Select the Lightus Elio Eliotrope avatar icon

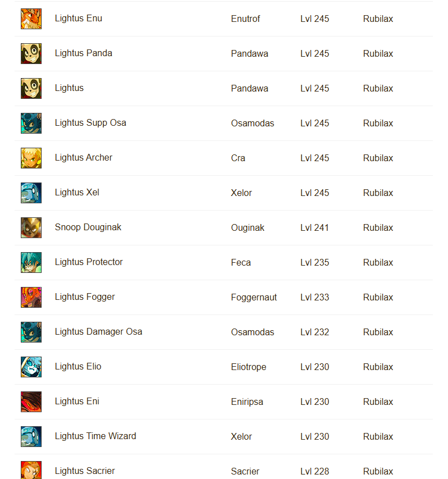[31, 367]
